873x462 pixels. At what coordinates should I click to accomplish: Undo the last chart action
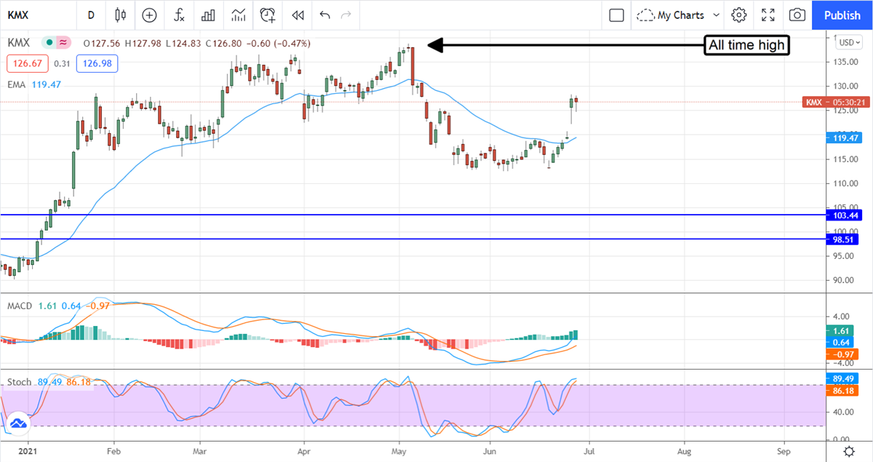pos(324,15)
